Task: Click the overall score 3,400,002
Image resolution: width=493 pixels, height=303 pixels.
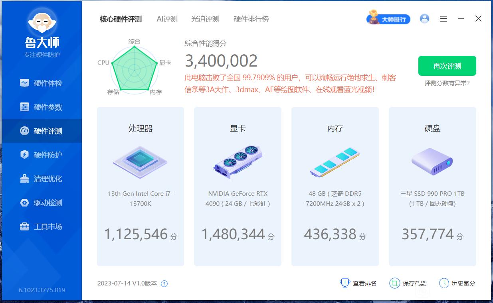Action: (x=221, y=61)
